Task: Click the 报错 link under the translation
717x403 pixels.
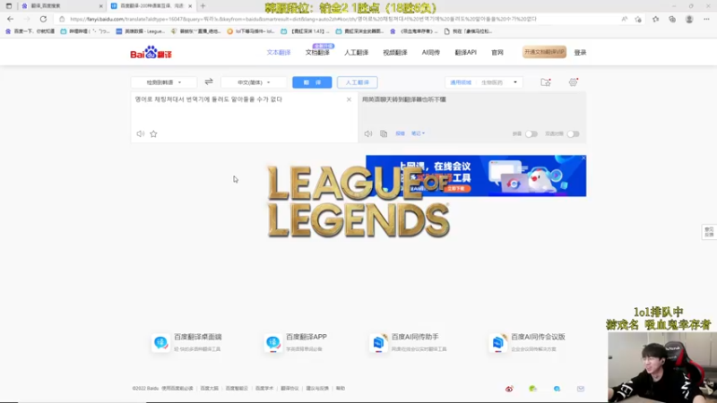Action: point(400,133)
